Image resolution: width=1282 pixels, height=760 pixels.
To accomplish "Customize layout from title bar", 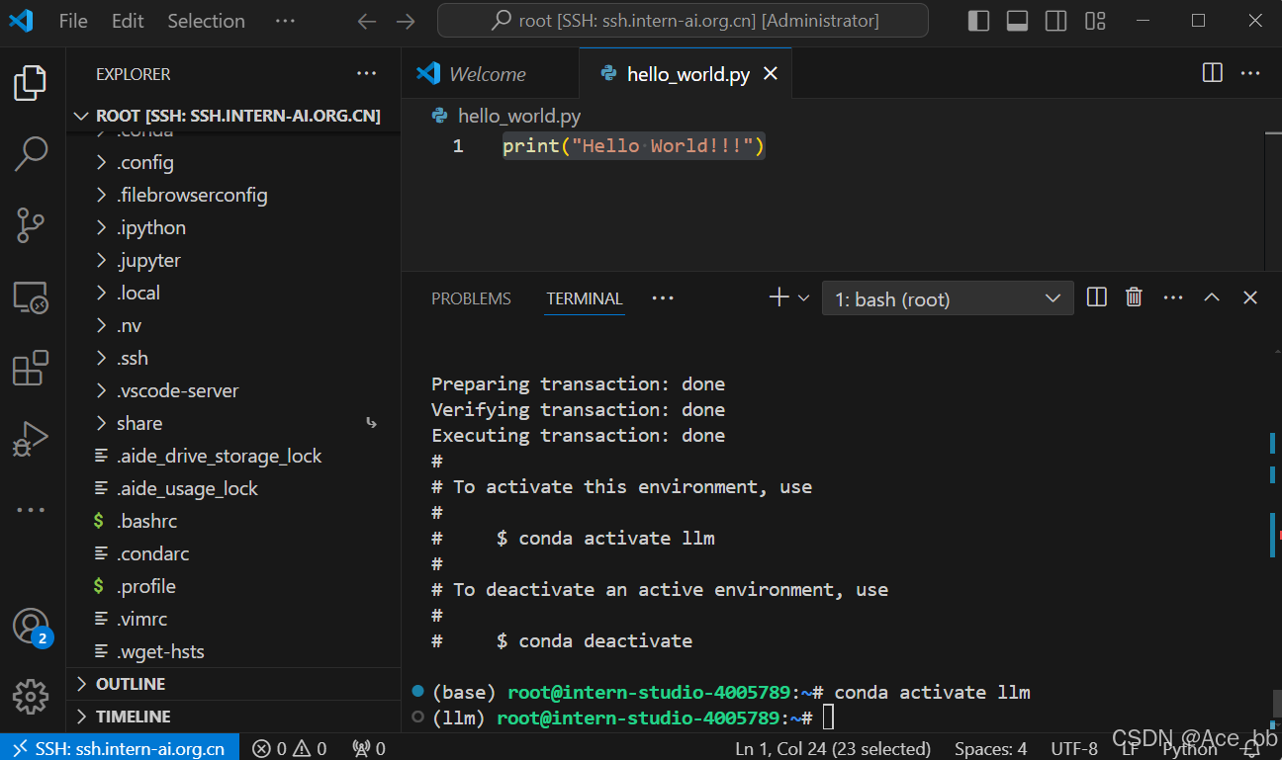I will [1095, 21].
